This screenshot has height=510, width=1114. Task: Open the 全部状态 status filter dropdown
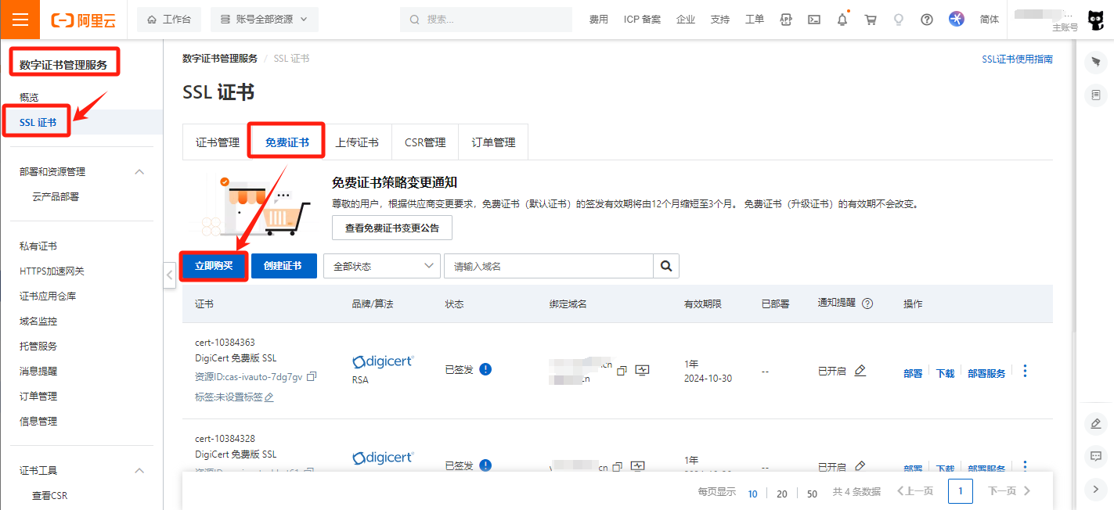coord(380,266)
